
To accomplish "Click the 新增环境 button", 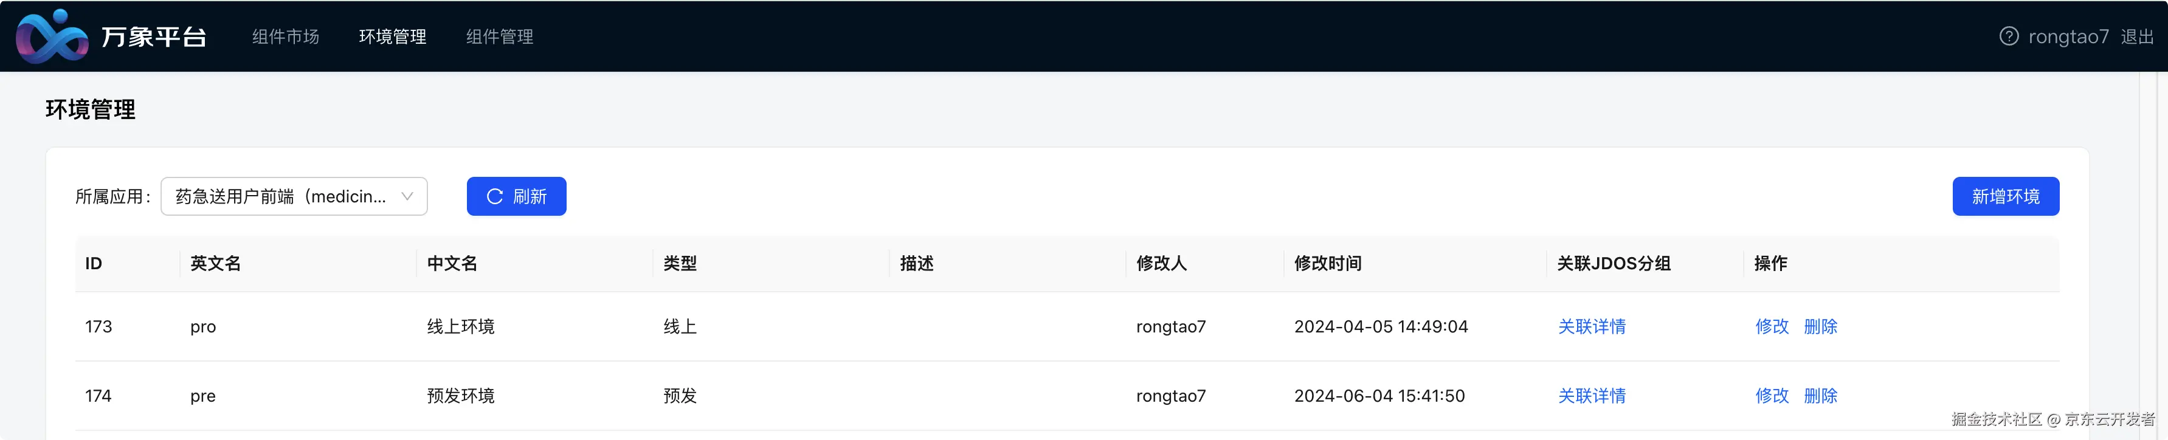I will (x=2004, y=196).
